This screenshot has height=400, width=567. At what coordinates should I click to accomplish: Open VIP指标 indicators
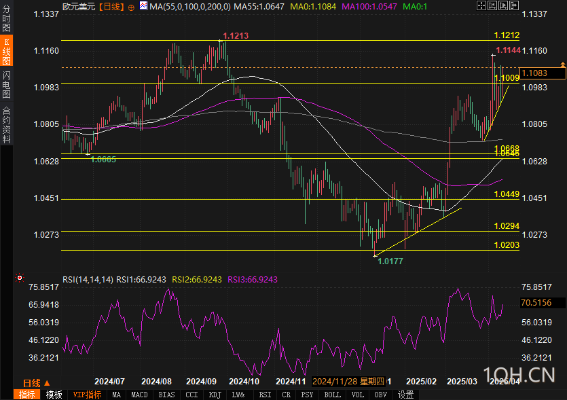pyautogui.click(x=87, y=395)
